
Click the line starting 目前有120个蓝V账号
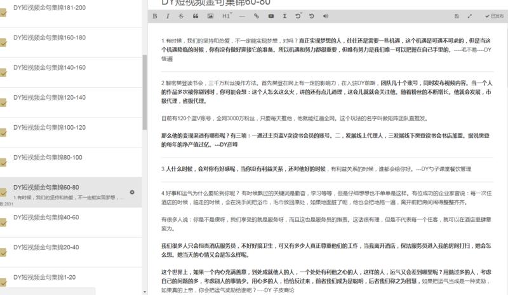point(295,118)
